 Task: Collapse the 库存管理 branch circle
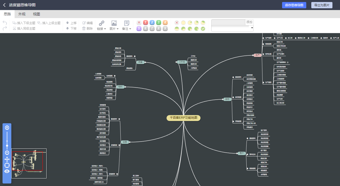coord(233,97)
